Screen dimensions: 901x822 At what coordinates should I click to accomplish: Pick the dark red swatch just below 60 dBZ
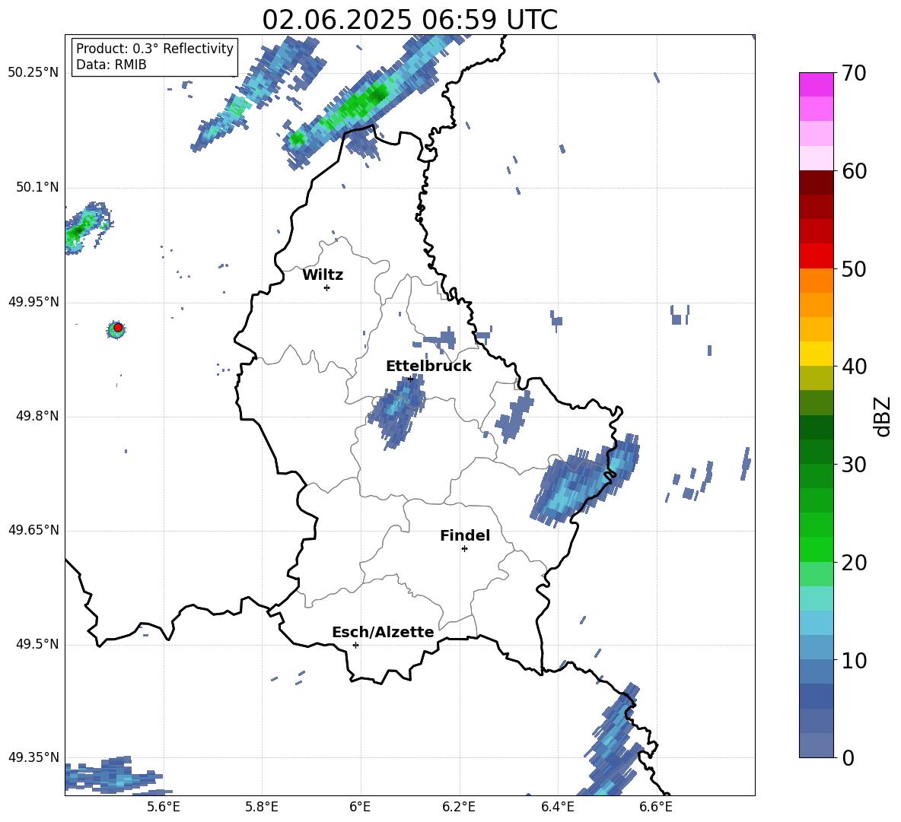coord(817,182)
